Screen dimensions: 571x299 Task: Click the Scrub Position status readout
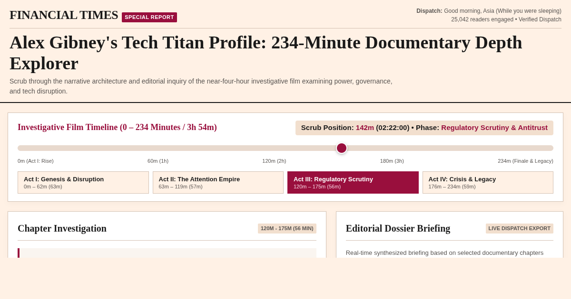point(424,128)
